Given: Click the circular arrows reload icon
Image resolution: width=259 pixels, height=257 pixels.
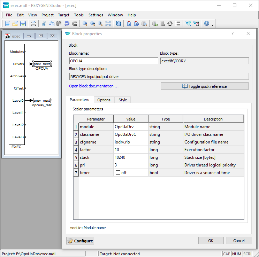Looking at the screenshot, I should pos(170,24).
